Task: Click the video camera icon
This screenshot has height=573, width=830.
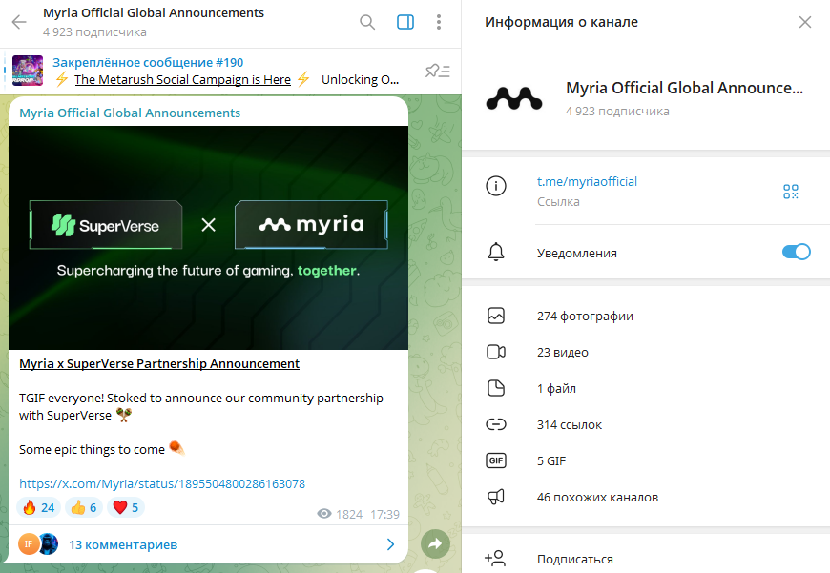Action: [496, 352]
